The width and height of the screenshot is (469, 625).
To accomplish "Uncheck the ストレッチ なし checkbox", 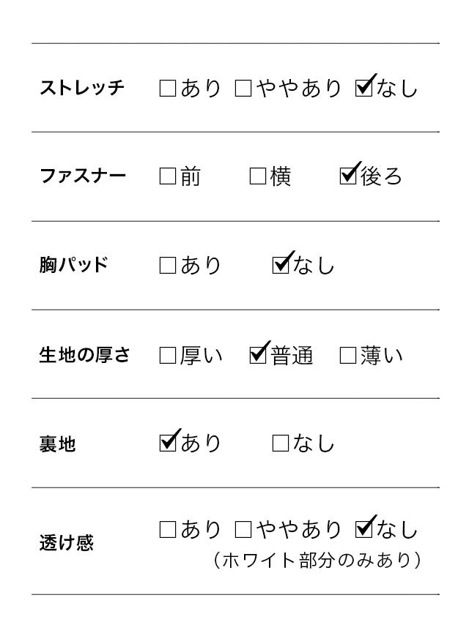I will pyautogui.click(x=363, y=89).
